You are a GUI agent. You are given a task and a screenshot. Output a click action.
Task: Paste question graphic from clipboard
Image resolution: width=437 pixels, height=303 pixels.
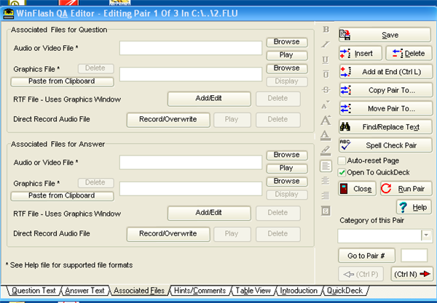[x=62, y=81]
